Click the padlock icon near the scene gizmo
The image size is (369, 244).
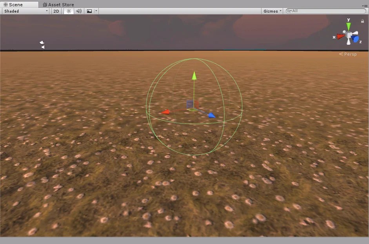pyautogui.click(x=362, y=21)
